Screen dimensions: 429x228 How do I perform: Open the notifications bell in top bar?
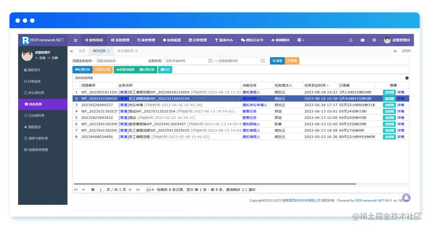(x=351, y=40)
